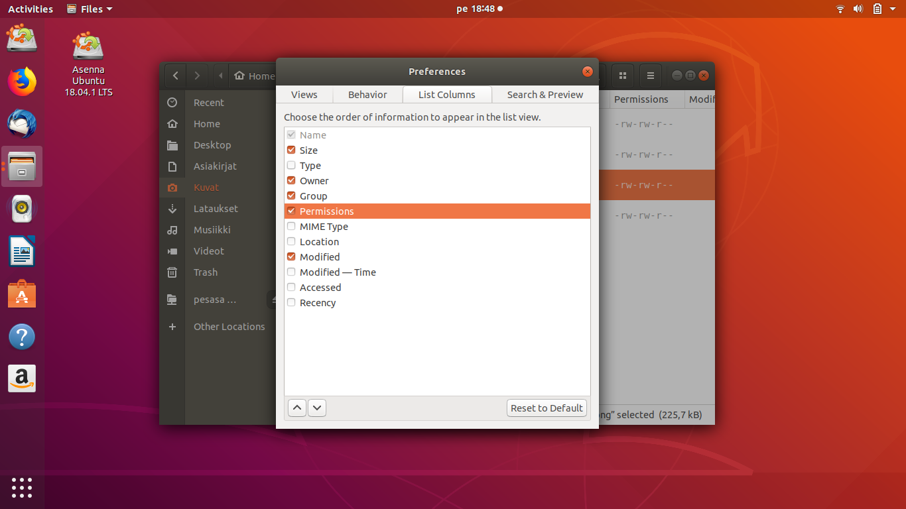Open the hamburger menu in Files toolbar

[651, 76]
